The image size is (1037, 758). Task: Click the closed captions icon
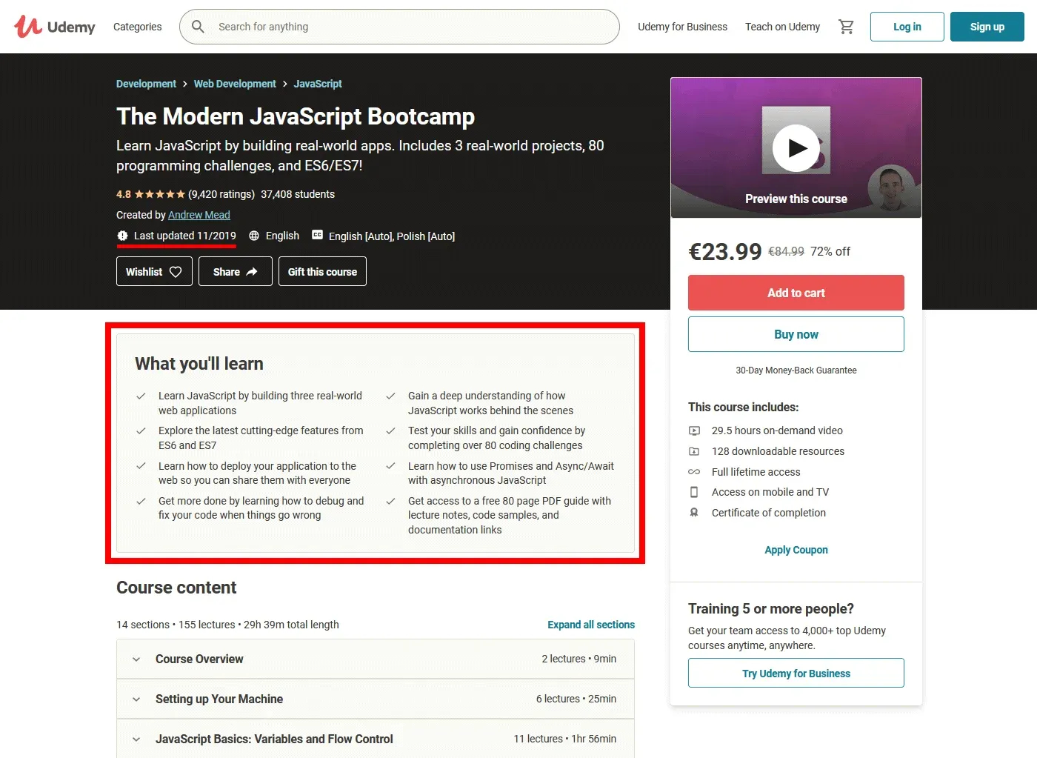(x=318, y=235)
